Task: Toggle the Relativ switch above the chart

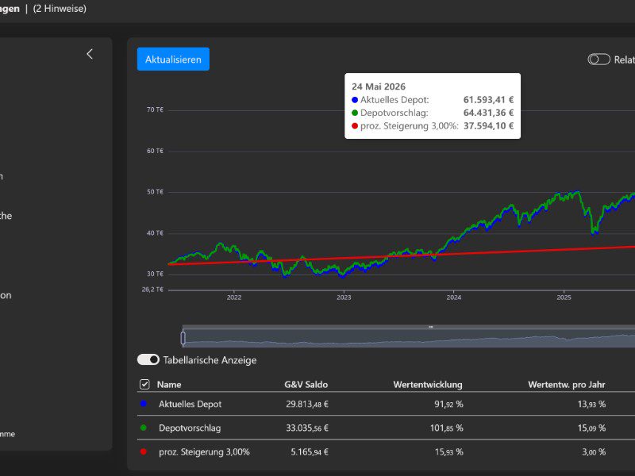Action: (598, 59)
